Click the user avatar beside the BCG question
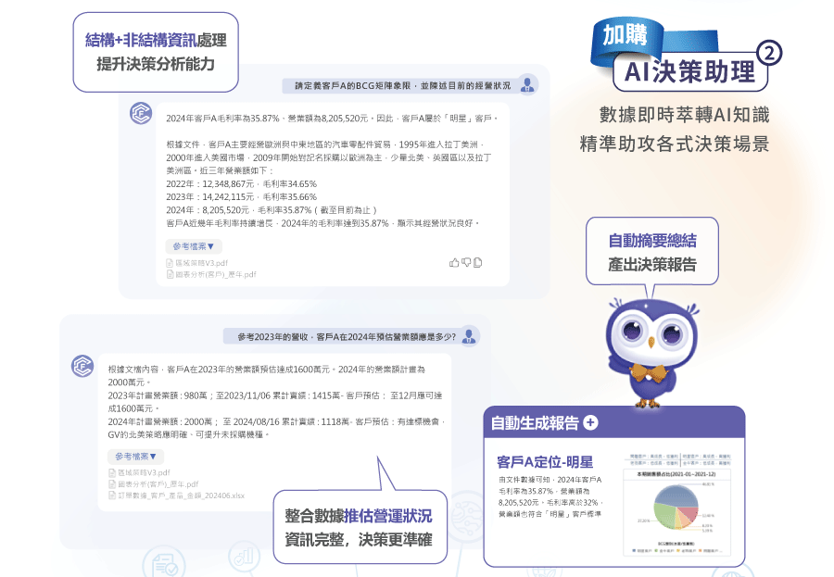This screenshot has width=834, height=577. pyautogui.click(x=527, y=84)
